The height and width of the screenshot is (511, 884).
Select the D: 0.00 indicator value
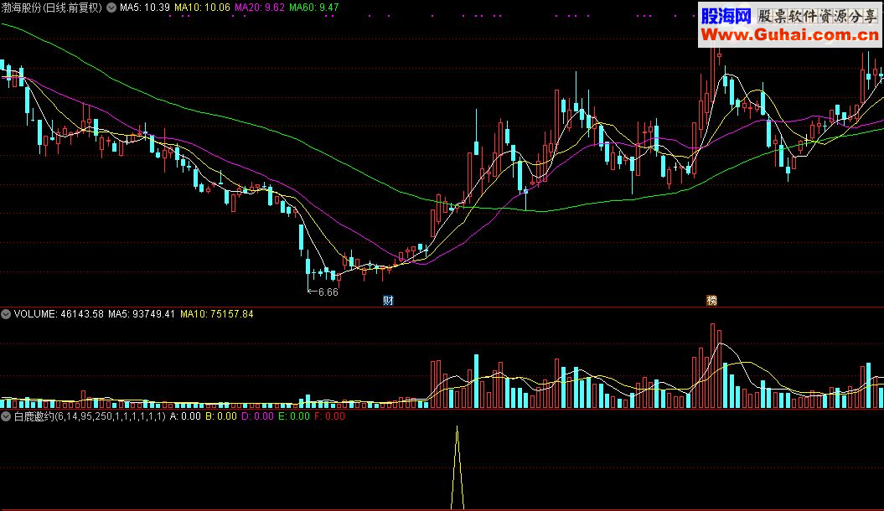[x=257, y=417]
